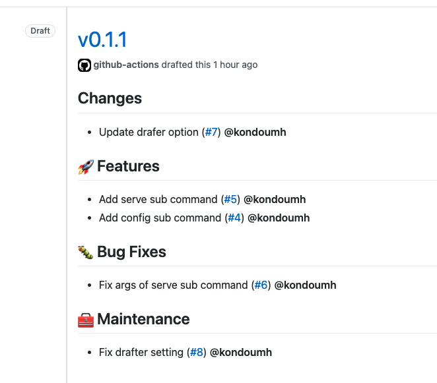
Task: Click @kondoumh on Fix args line
Action: (x=305, y=285)
